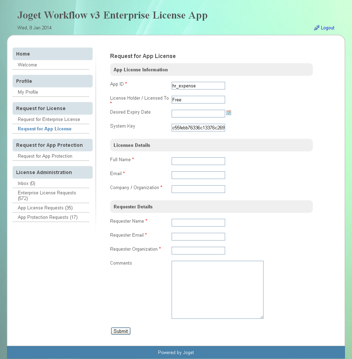Viewport: 352px width, 359px height.
Task: Click the License Administration section header
Action: 52,172
